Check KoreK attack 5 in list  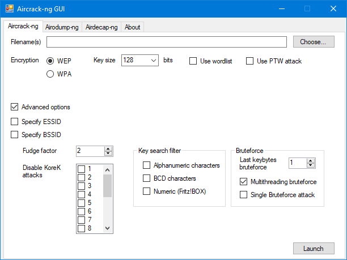(x=82, y=203)
